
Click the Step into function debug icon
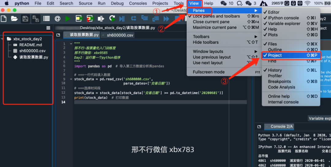[145, 19]
